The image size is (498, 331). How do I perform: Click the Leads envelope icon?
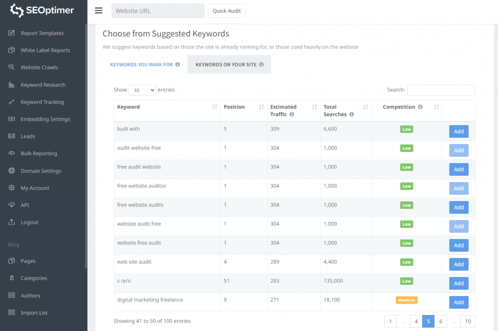pyautogui.click(x=12, y=136)
